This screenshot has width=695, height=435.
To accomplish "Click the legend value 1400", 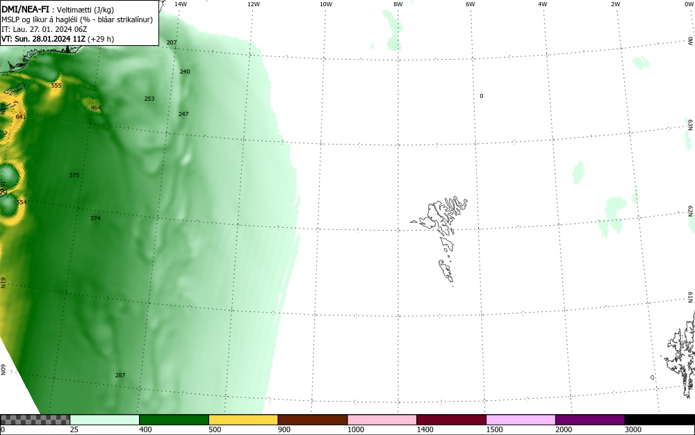I will click(x=425, y=429).
